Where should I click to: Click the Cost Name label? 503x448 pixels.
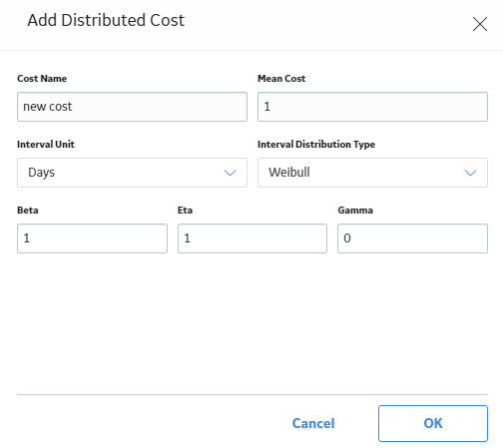[x=42, y=79]
